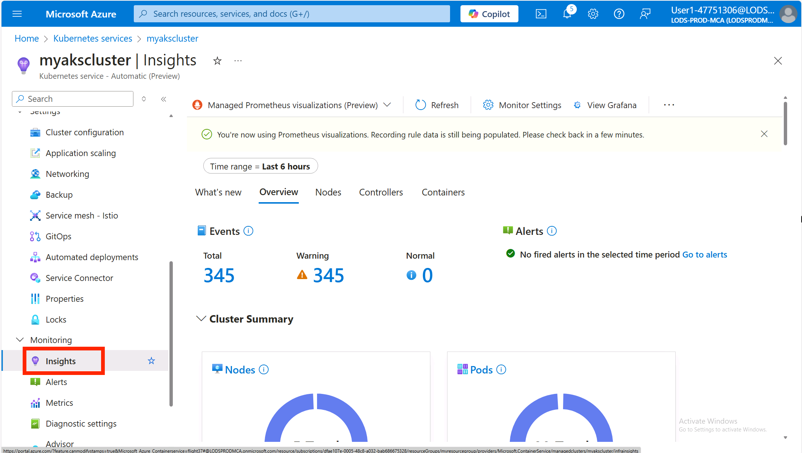Collapse the Cluster Summary section
Image resolution: width=802 pixels, height=453 pixels.
[201, 319]
